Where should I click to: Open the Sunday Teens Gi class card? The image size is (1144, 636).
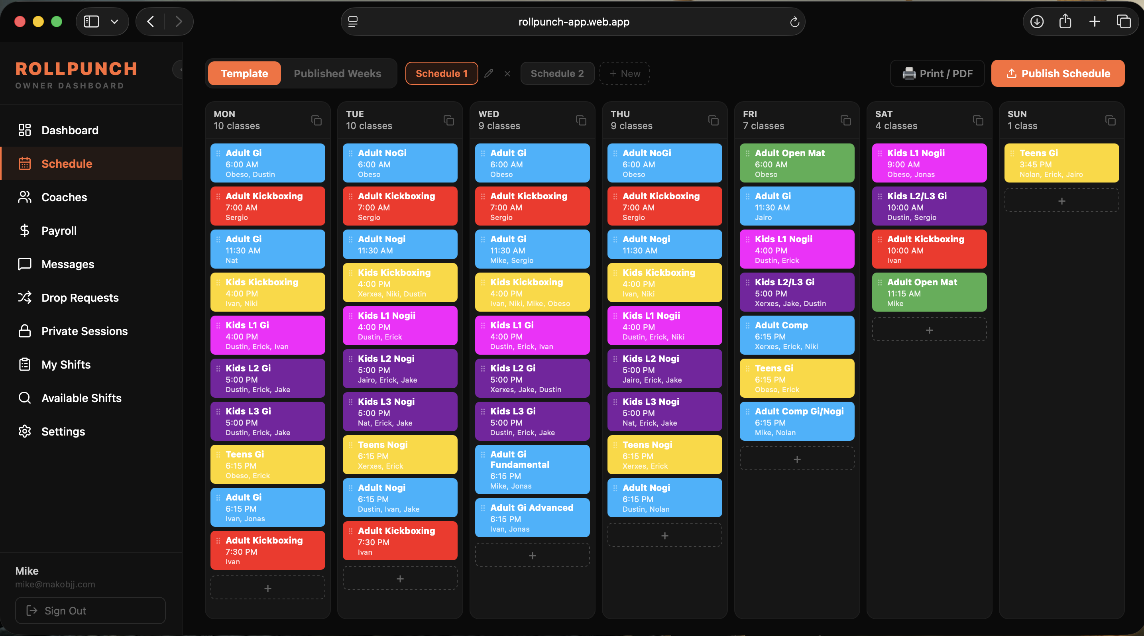point(1061,163)
